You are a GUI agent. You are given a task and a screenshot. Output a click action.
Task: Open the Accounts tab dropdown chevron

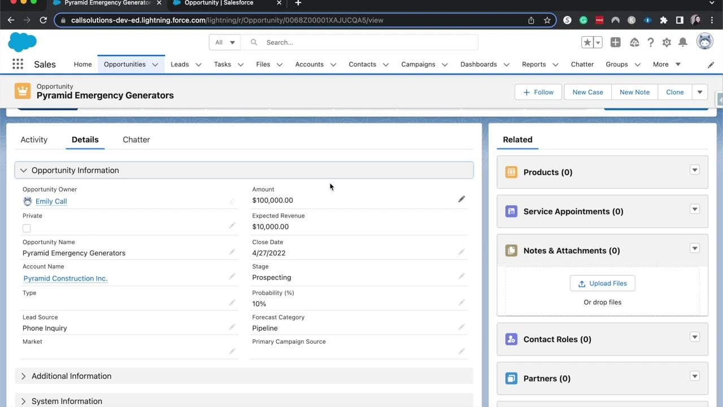point(333,64)
